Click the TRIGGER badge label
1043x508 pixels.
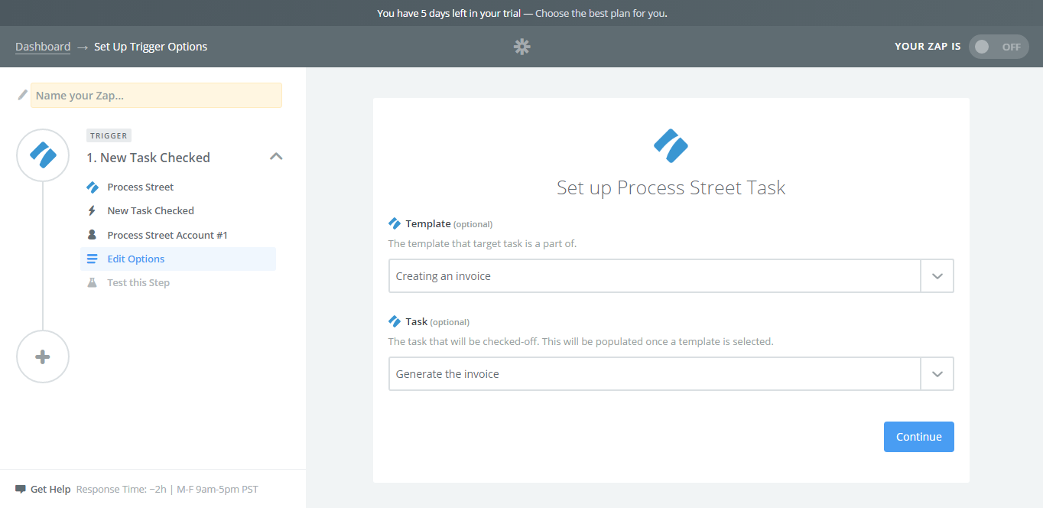[109, 135]
